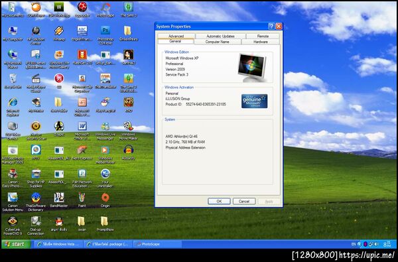Launch Windows Live Messenger shortcut

[105, 131]
